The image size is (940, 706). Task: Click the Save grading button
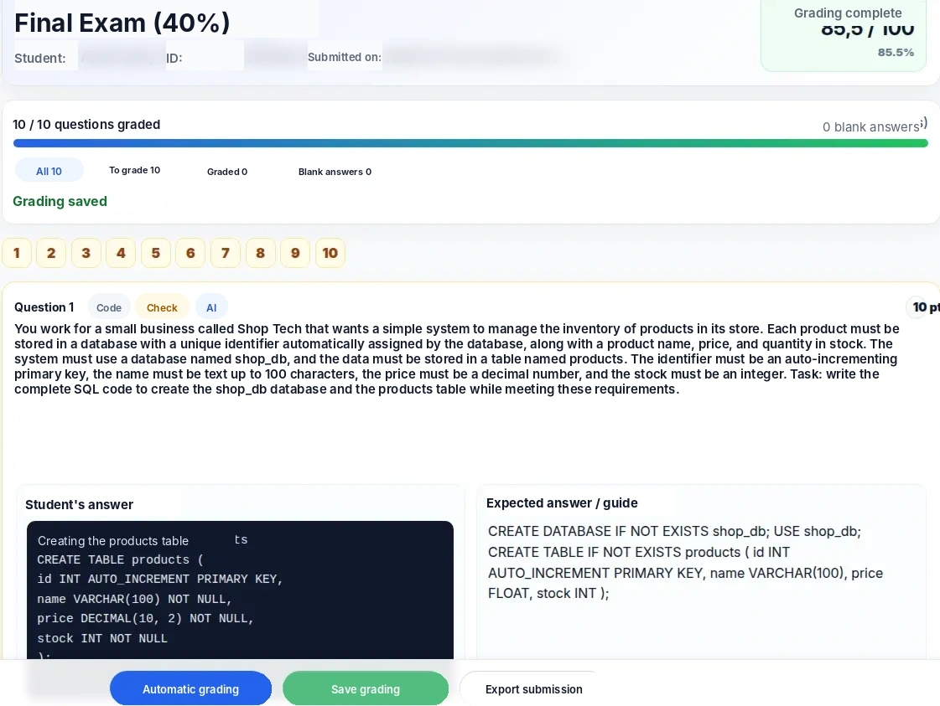point(366,688)
